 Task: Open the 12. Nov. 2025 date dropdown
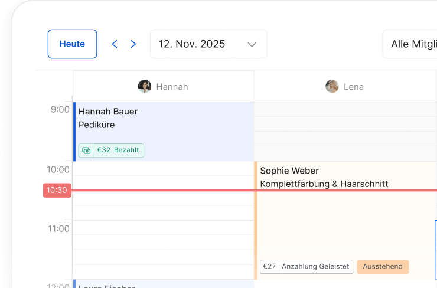click(208, 44)
